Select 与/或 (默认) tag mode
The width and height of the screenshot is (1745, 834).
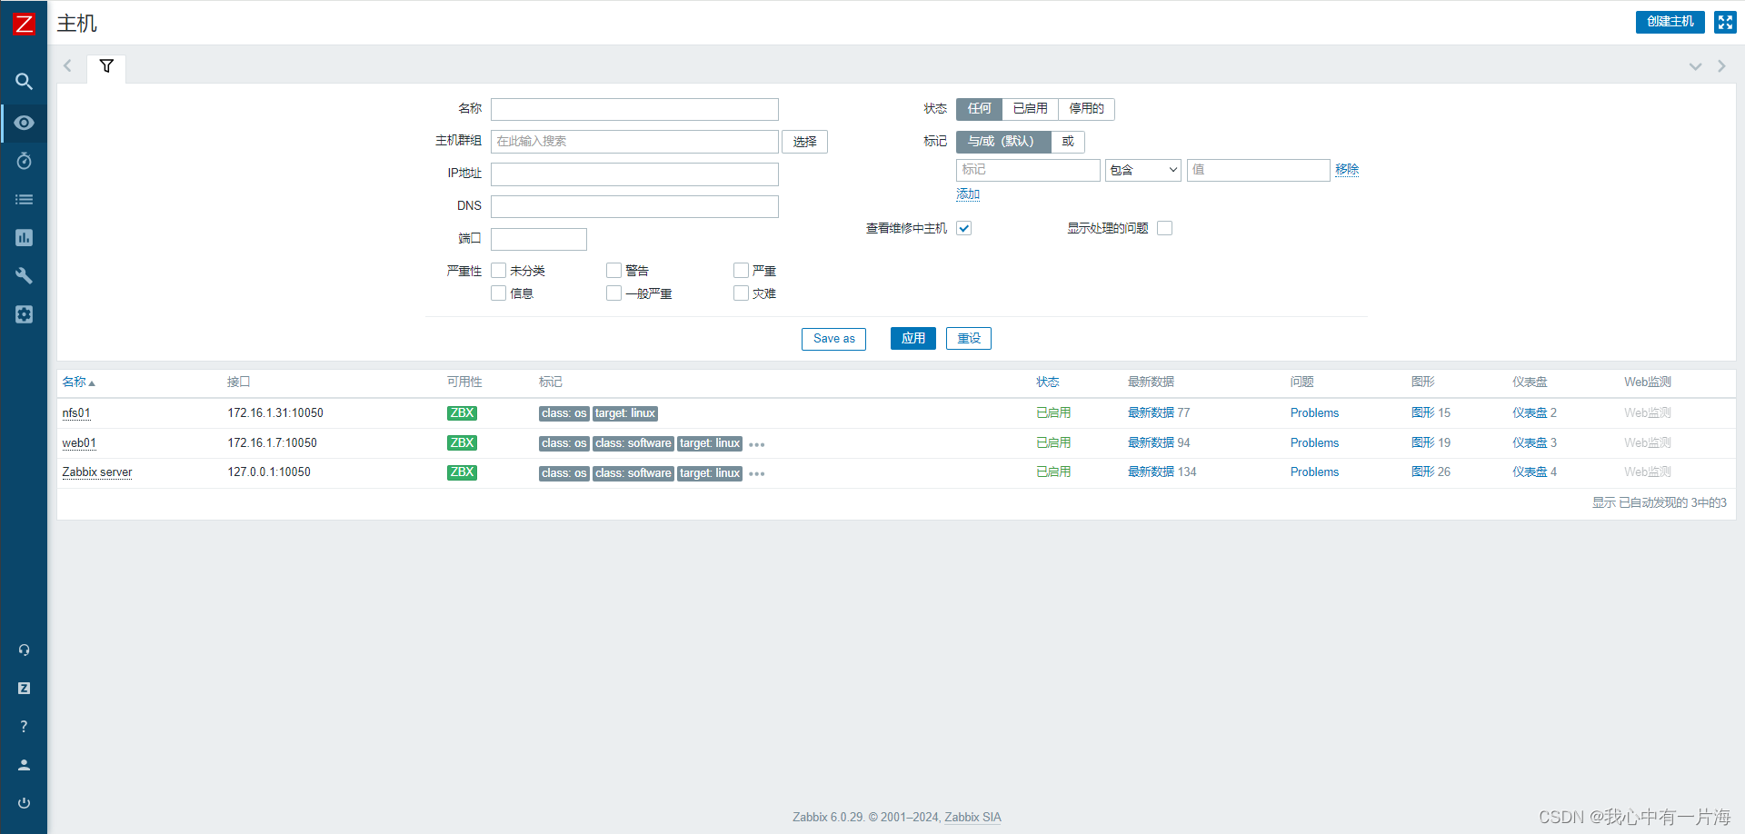click(x=1003, y=142)
